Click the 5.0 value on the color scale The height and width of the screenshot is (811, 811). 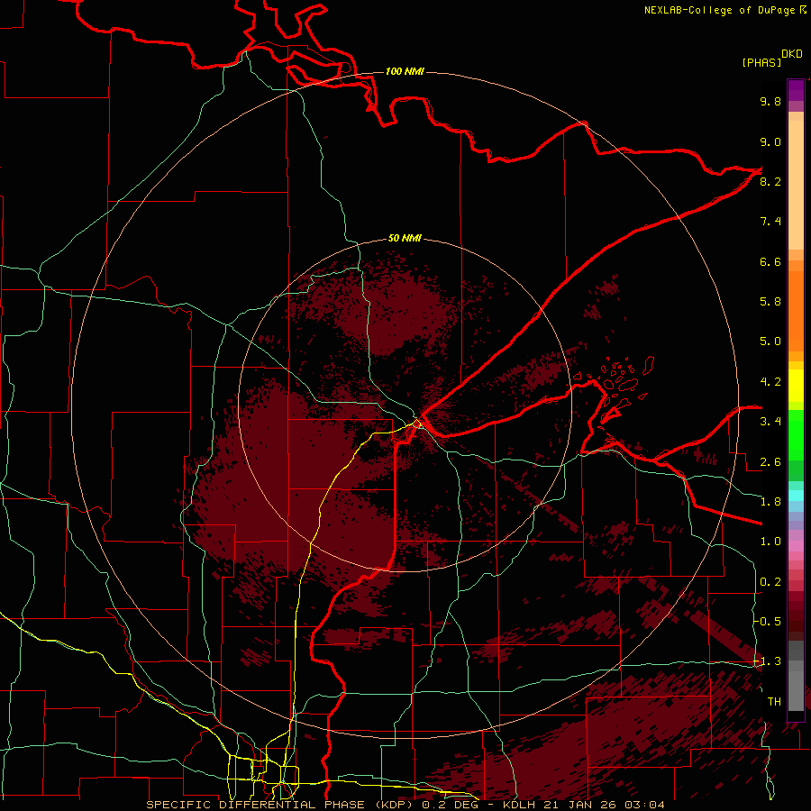[x=770, y=342]
